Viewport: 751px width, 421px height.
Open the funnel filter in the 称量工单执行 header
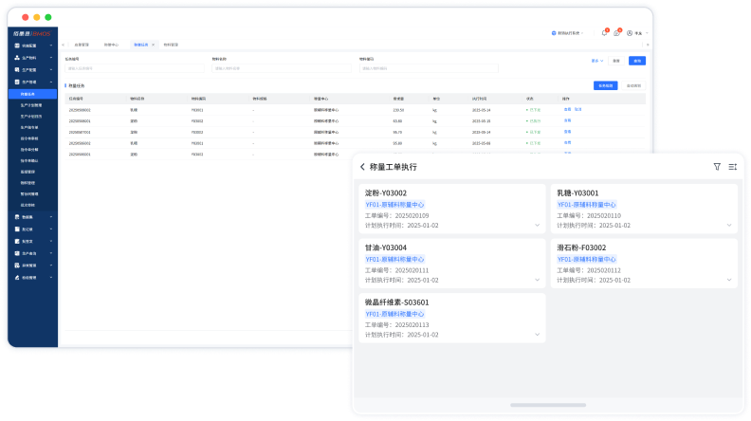coord(717,167)
